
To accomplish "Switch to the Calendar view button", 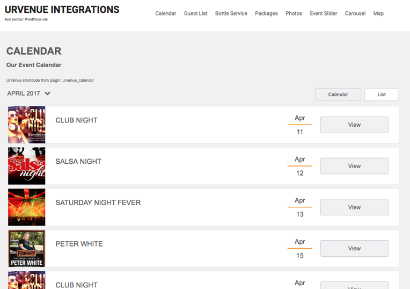I will [338, 95].
